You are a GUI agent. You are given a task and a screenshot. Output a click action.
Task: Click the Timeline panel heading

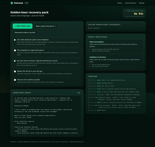93,76
